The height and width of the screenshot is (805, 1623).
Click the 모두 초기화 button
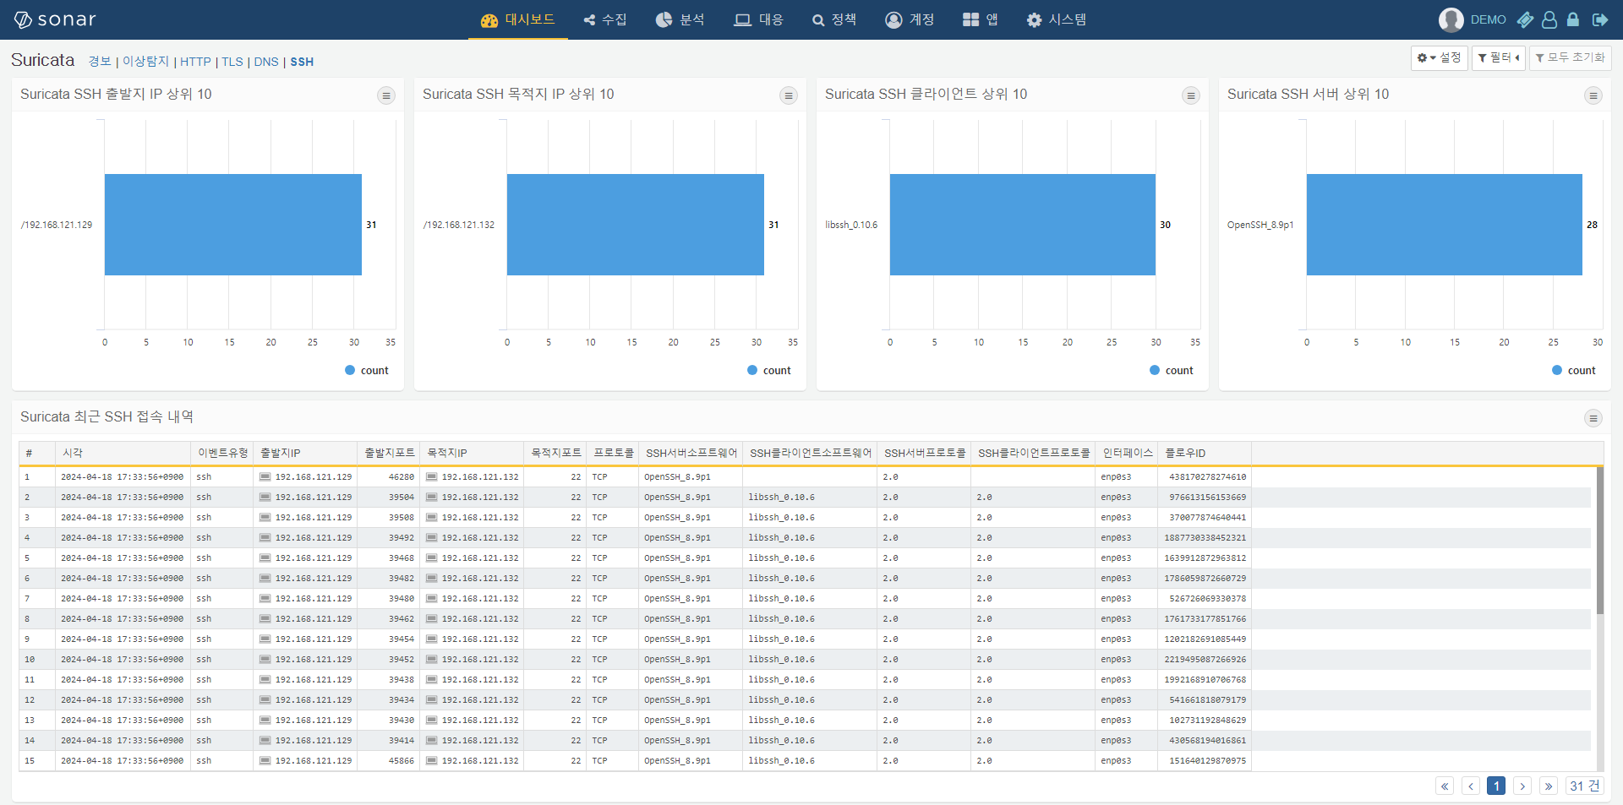[1571, 57]
